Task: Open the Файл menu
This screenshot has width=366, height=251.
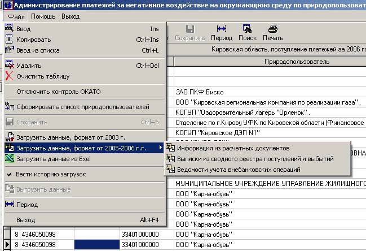Action: (16, 16)
